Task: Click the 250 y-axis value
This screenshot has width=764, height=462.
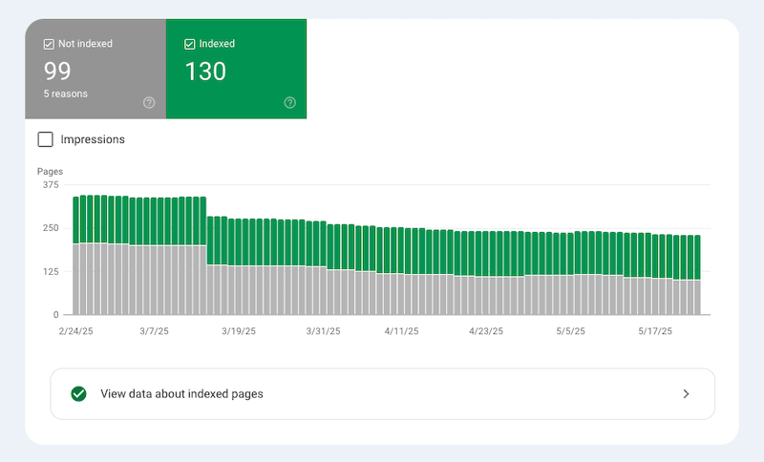Action: pyautogui.click(x=51, y=228)
